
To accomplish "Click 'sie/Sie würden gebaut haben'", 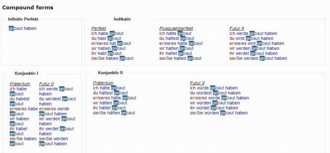I will click(x=219, y=113).
